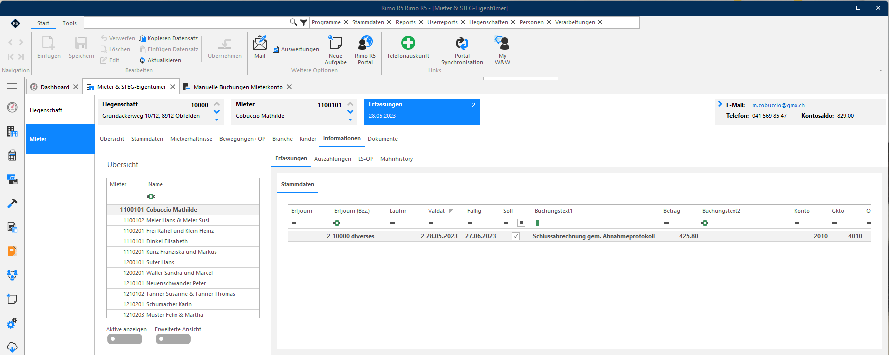
Task: Collapse the ribbon with the small arrow
Action: click(x=881, y=71)
